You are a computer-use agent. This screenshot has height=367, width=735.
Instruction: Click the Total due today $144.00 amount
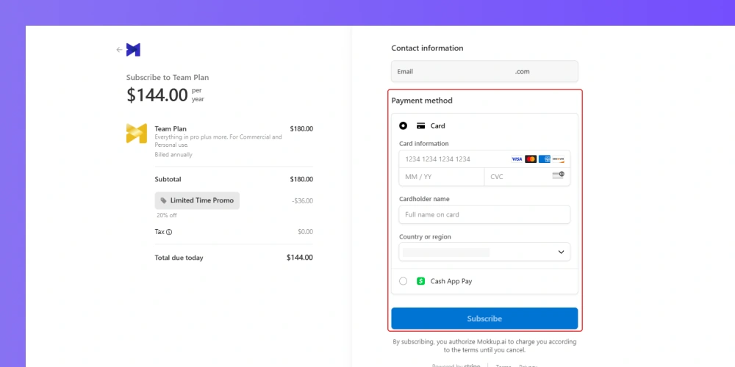coord(300,258)
